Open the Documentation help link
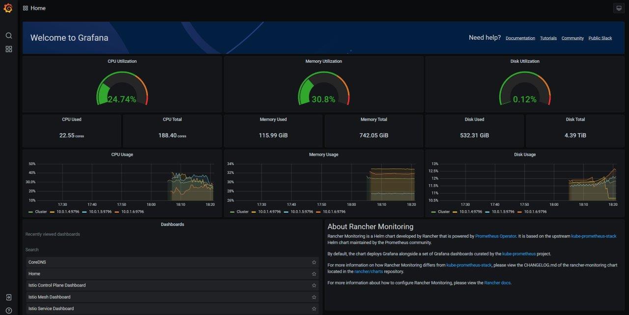 click(520, 38)
